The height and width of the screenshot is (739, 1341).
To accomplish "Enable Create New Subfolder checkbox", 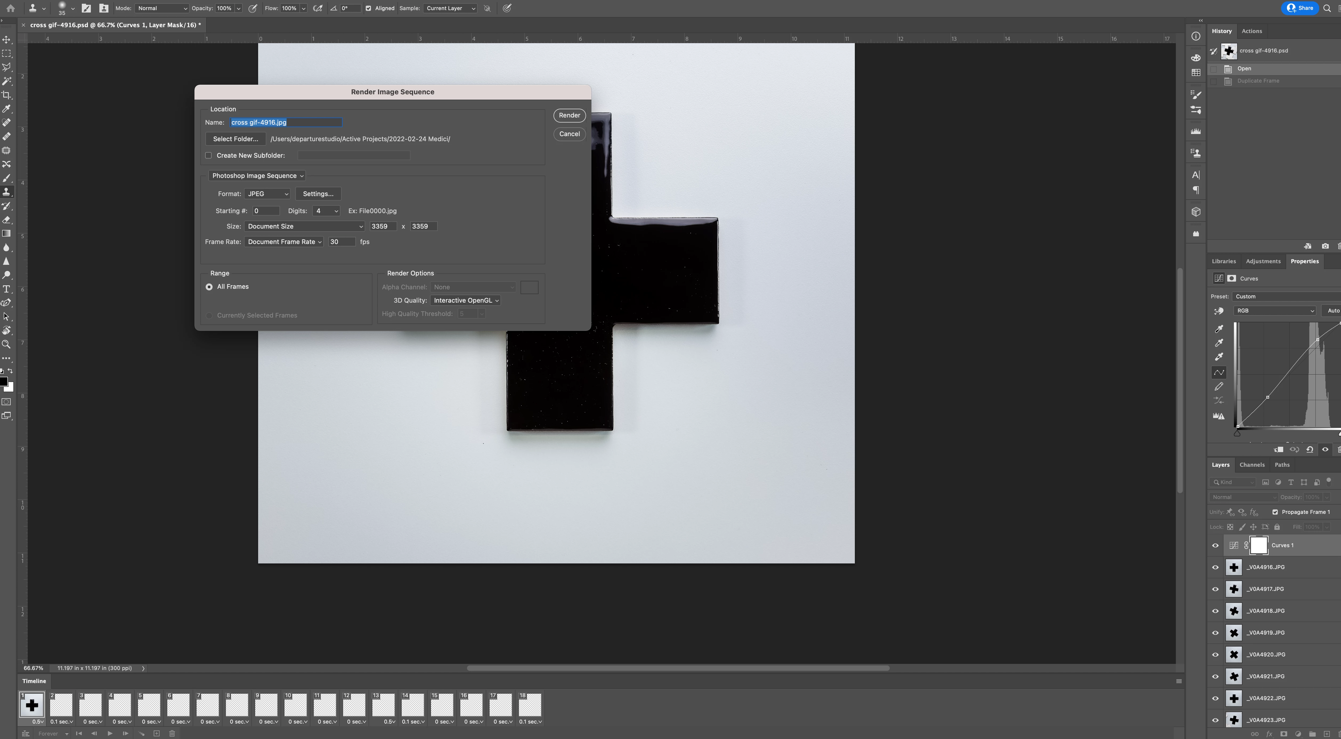I will tap(209, 155).
